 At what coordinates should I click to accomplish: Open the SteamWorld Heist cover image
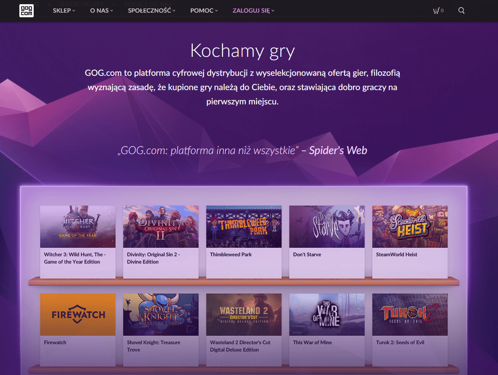(410, 226)
